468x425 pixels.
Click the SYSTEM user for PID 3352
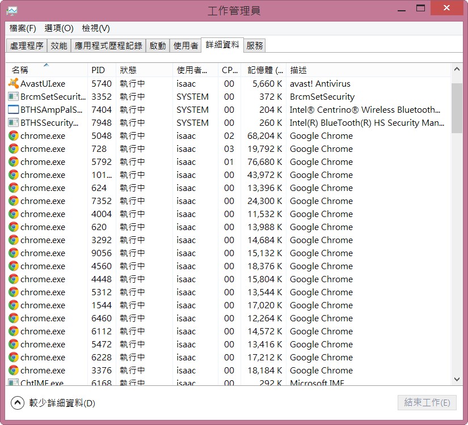click(192, 97)
